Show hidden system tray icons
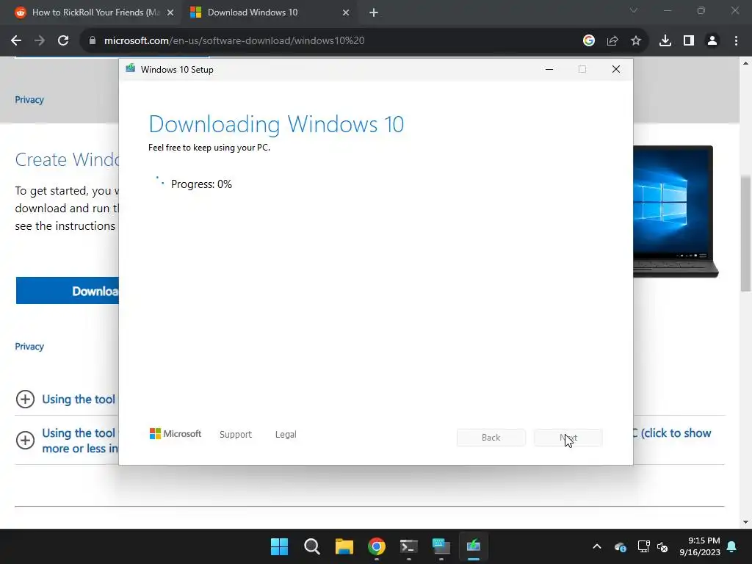 tap(597, 546)
